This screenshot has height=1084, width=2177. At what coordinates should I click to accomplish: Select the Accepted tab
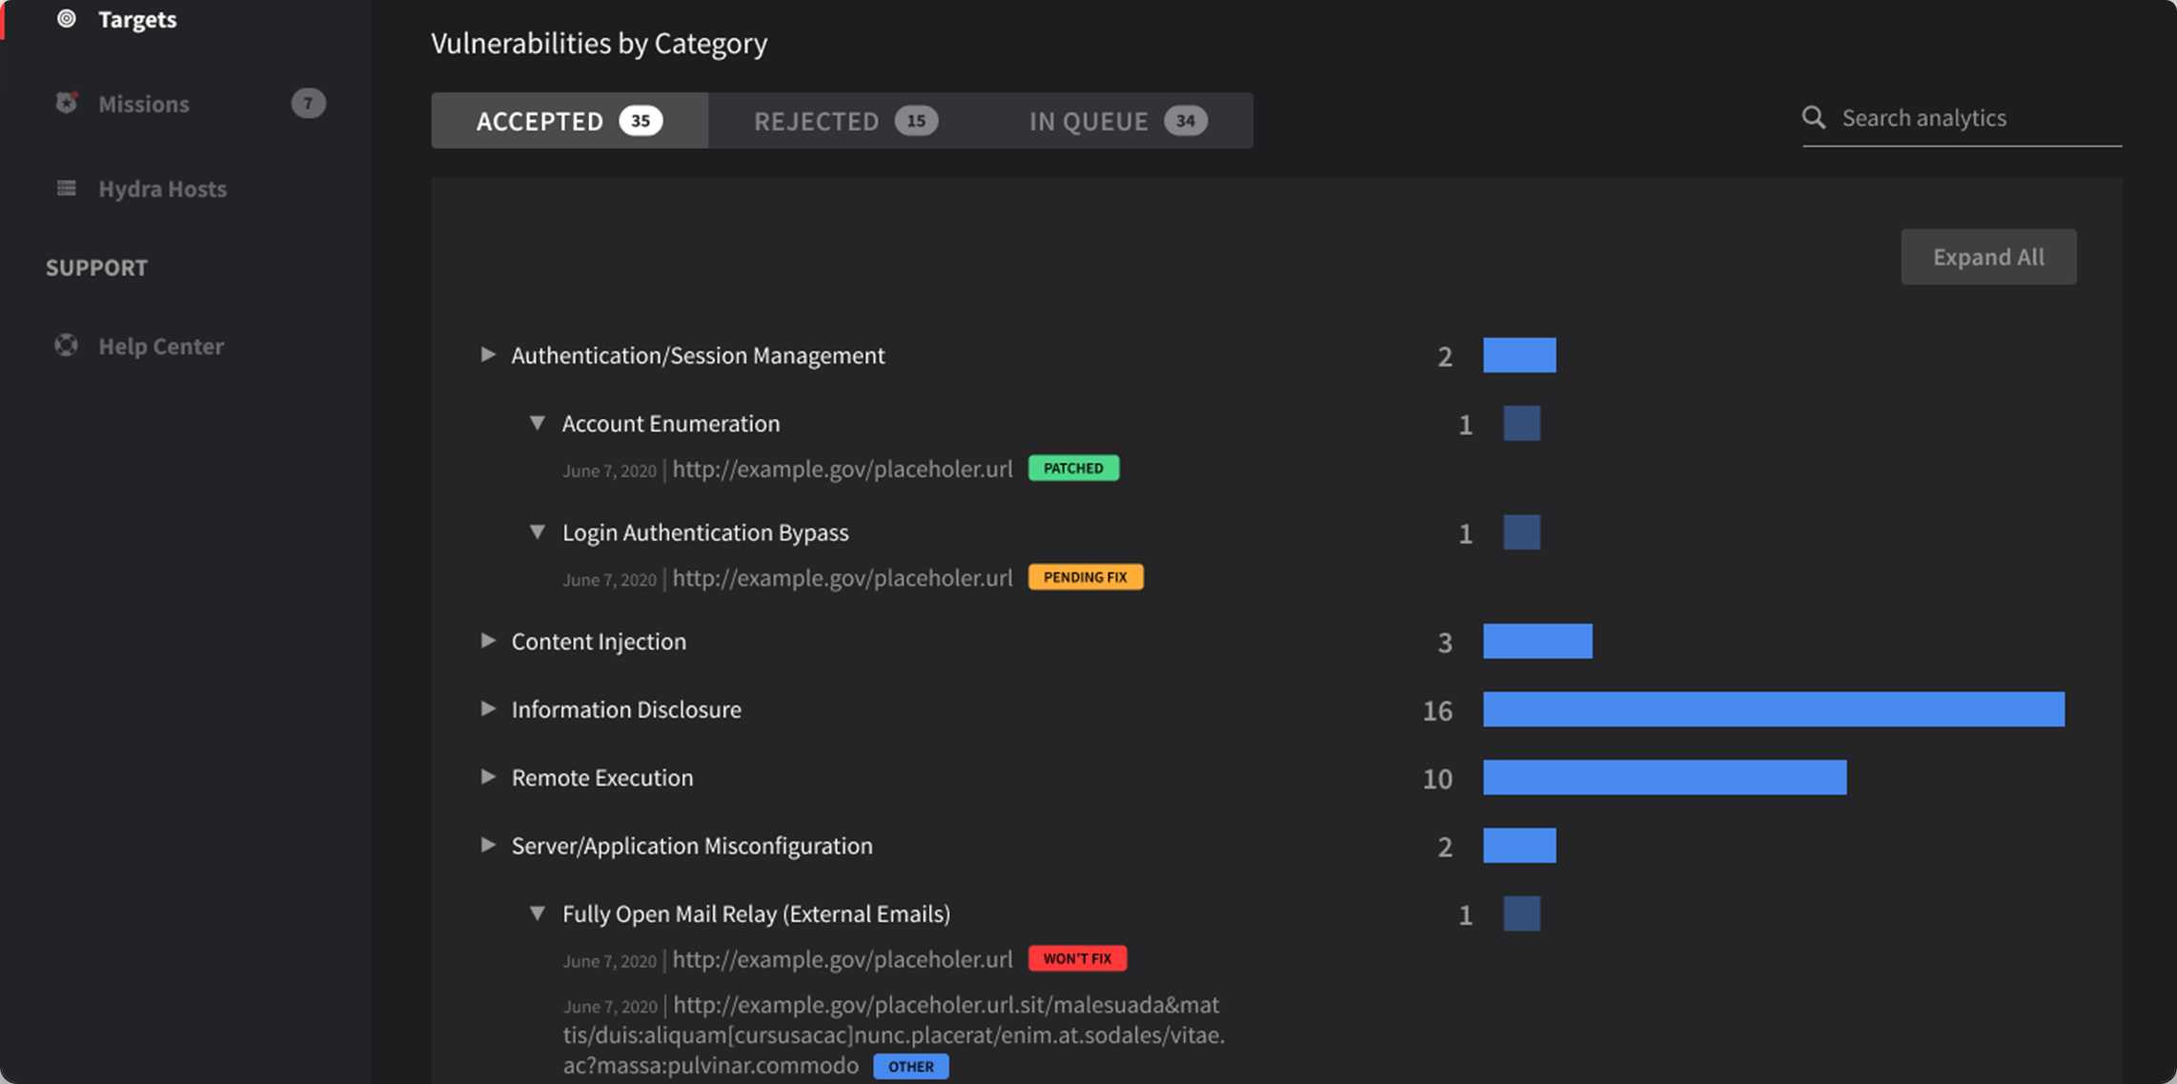[x=569, y=121]
